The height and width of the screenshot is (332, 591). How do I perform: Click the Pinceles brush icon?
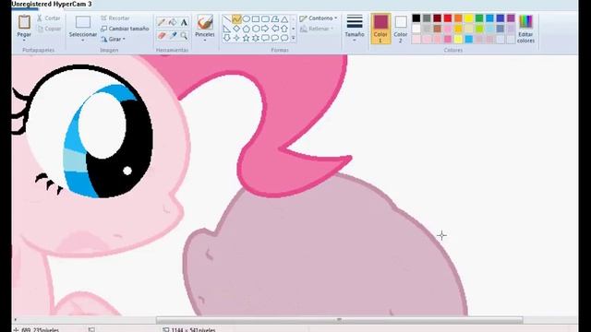[205, 22]
